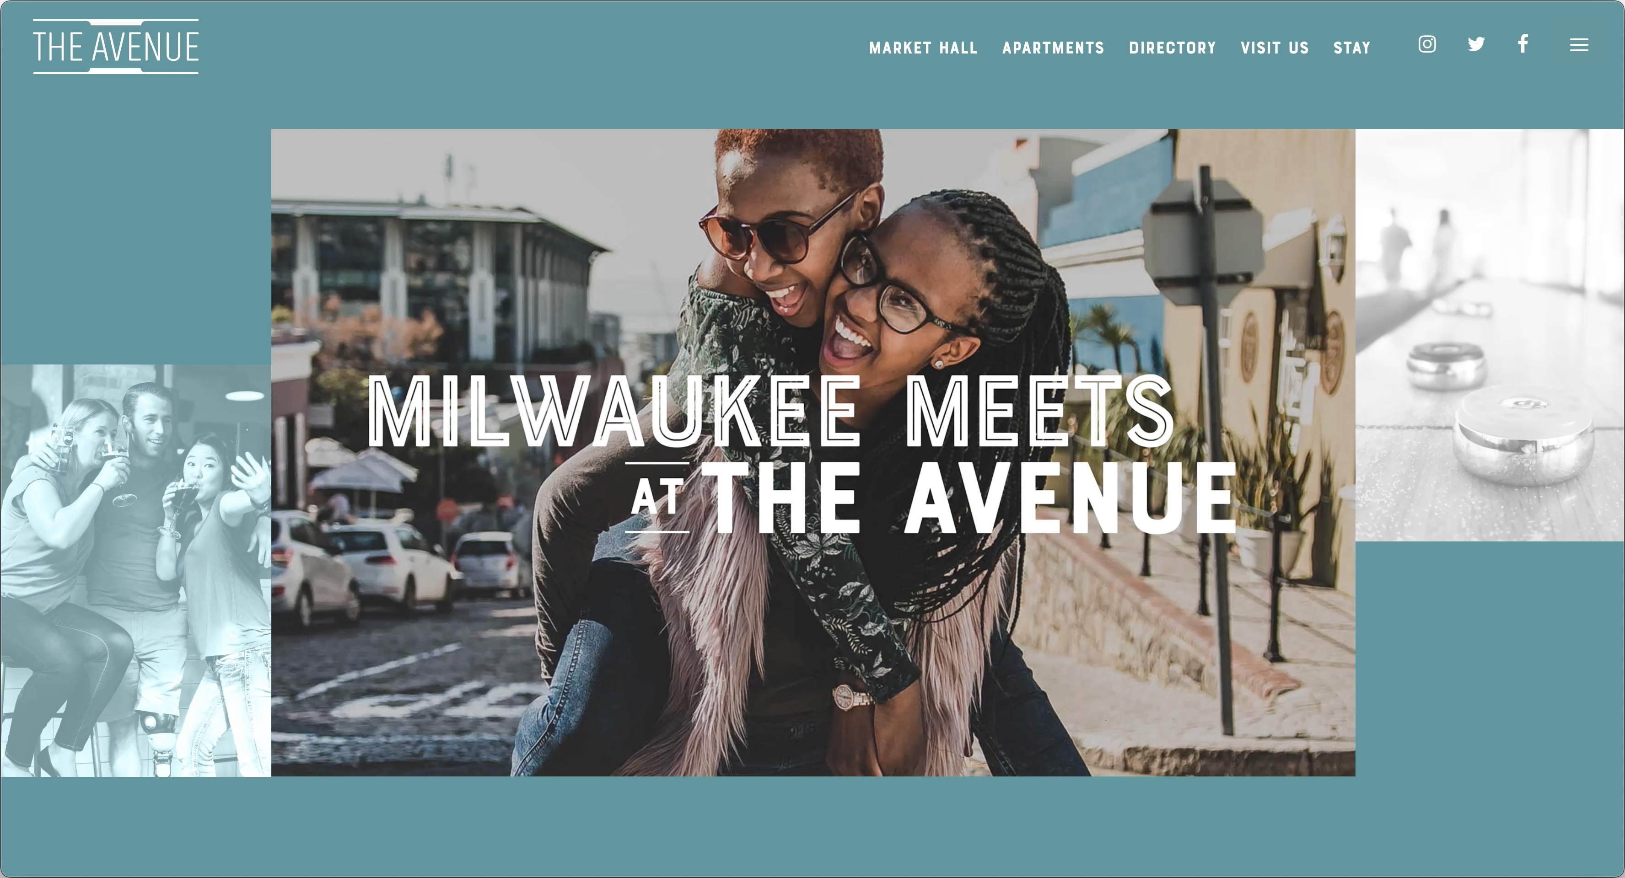This screenshot has width=1625, height=878.
Task: Open the Stay navigation link
Action: 1351,48
